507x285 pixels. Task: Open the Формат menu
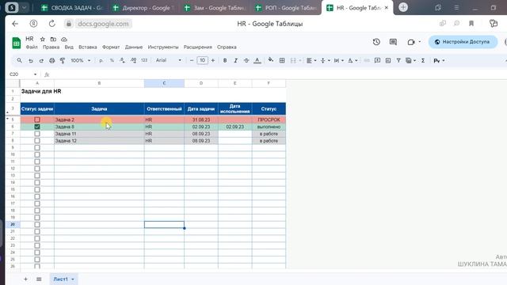tap(111, 47)
